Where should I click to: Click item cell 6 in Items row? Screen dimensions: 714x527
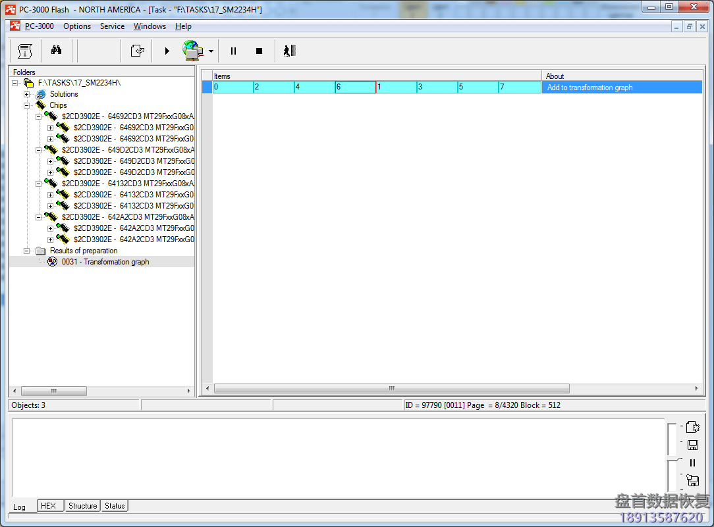click(x=355, y=87)
